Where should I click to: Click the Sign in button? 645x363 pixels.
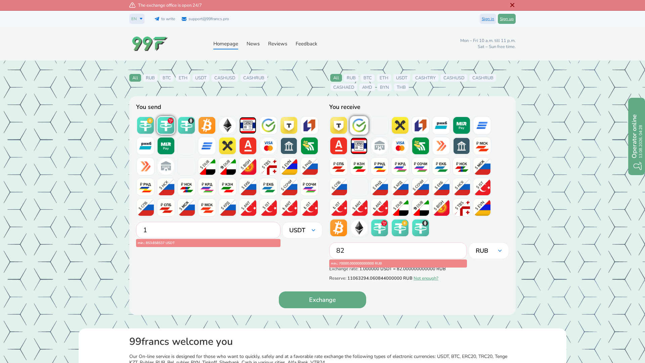click(488, 19)
